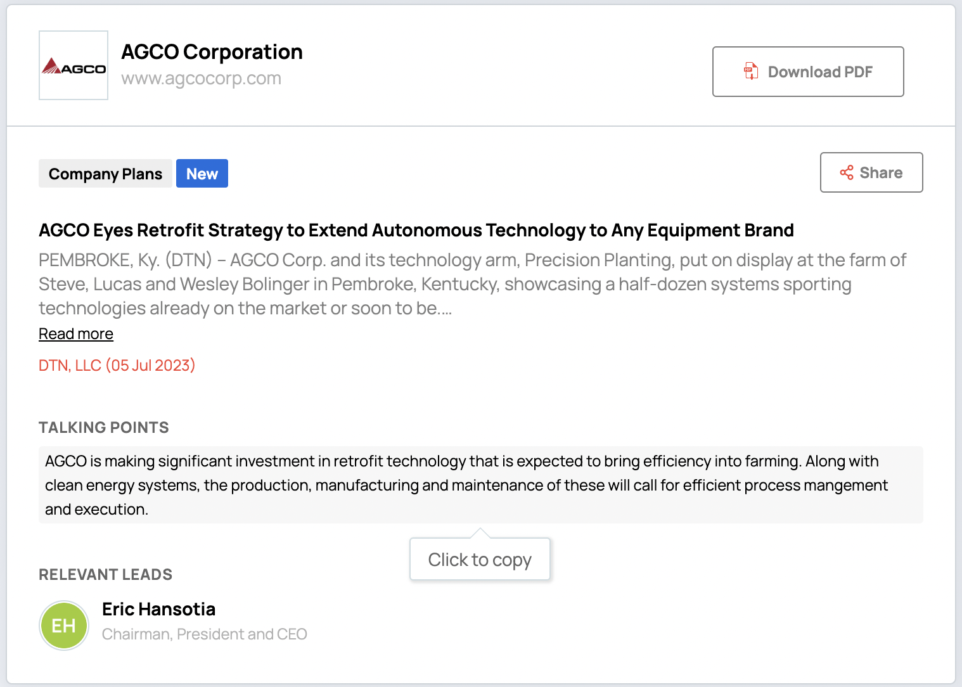The image size is (962, 687).
Task: Click the AGCO company logo
Action: tap(74, 66)
